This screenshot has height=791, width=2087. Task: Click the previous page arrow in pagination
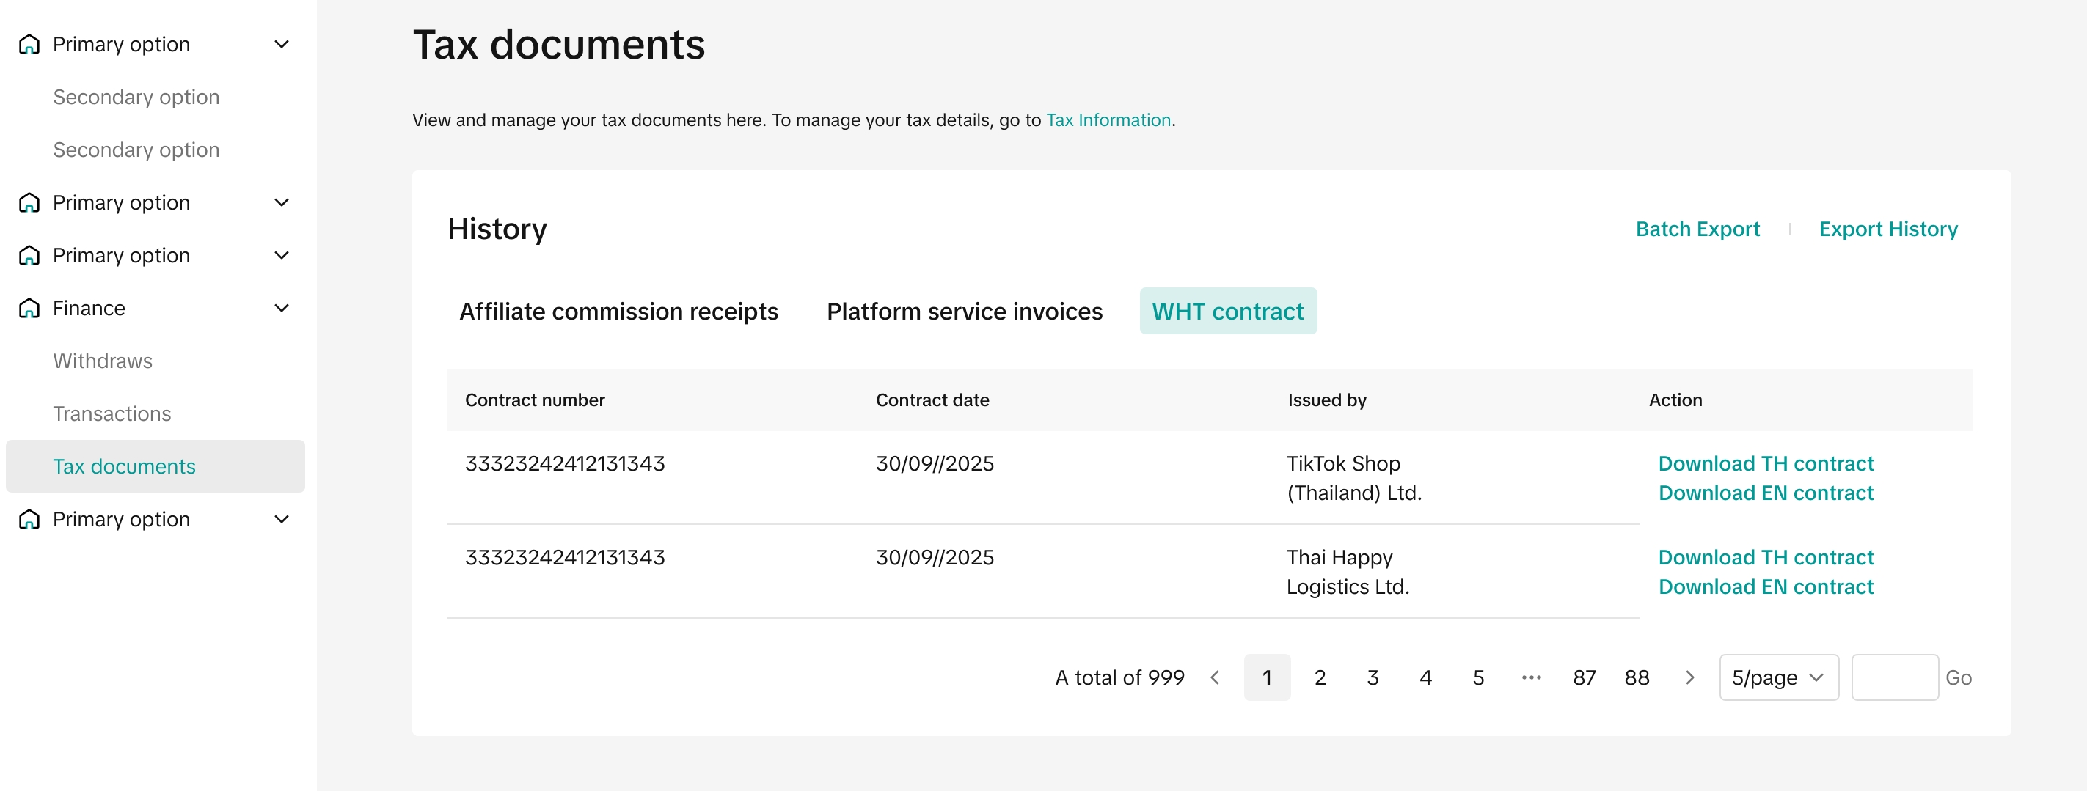[1215, 677]
